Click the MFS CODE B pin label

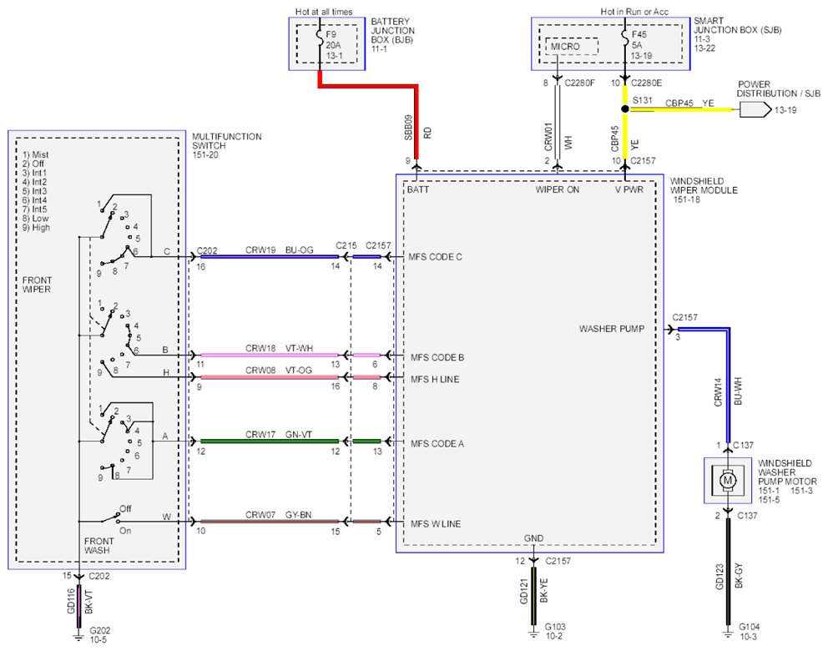coord(437,357)
